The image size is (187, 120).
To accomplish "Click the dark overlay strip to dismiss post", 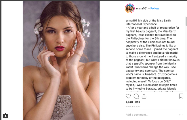I will click(x=11, y=57).
